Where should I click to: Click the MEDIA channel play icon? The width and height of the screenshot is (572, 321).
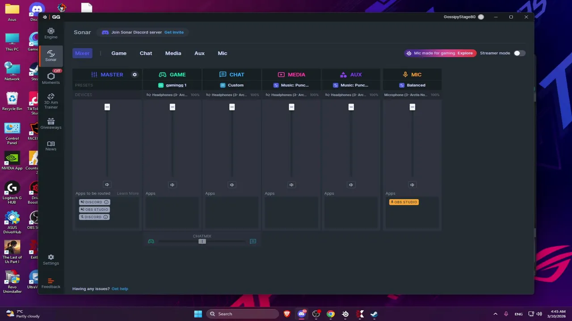click(281, 74)
